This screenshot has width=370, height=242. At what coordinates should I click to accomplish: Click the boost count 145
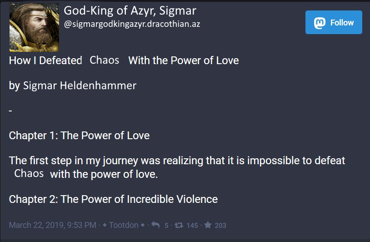pyautogui.click(x=192, y=226)
